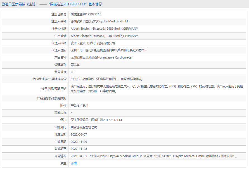This screenshot has width=249, height=170.
Task: Click agent name 欧斯卡亚太（深圳）商贸有限公司
Action: tap(93, 43)
